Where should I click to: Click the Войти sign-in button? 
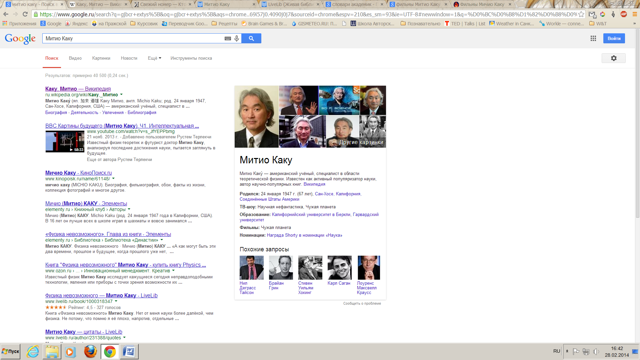click(x=614, y=38)
